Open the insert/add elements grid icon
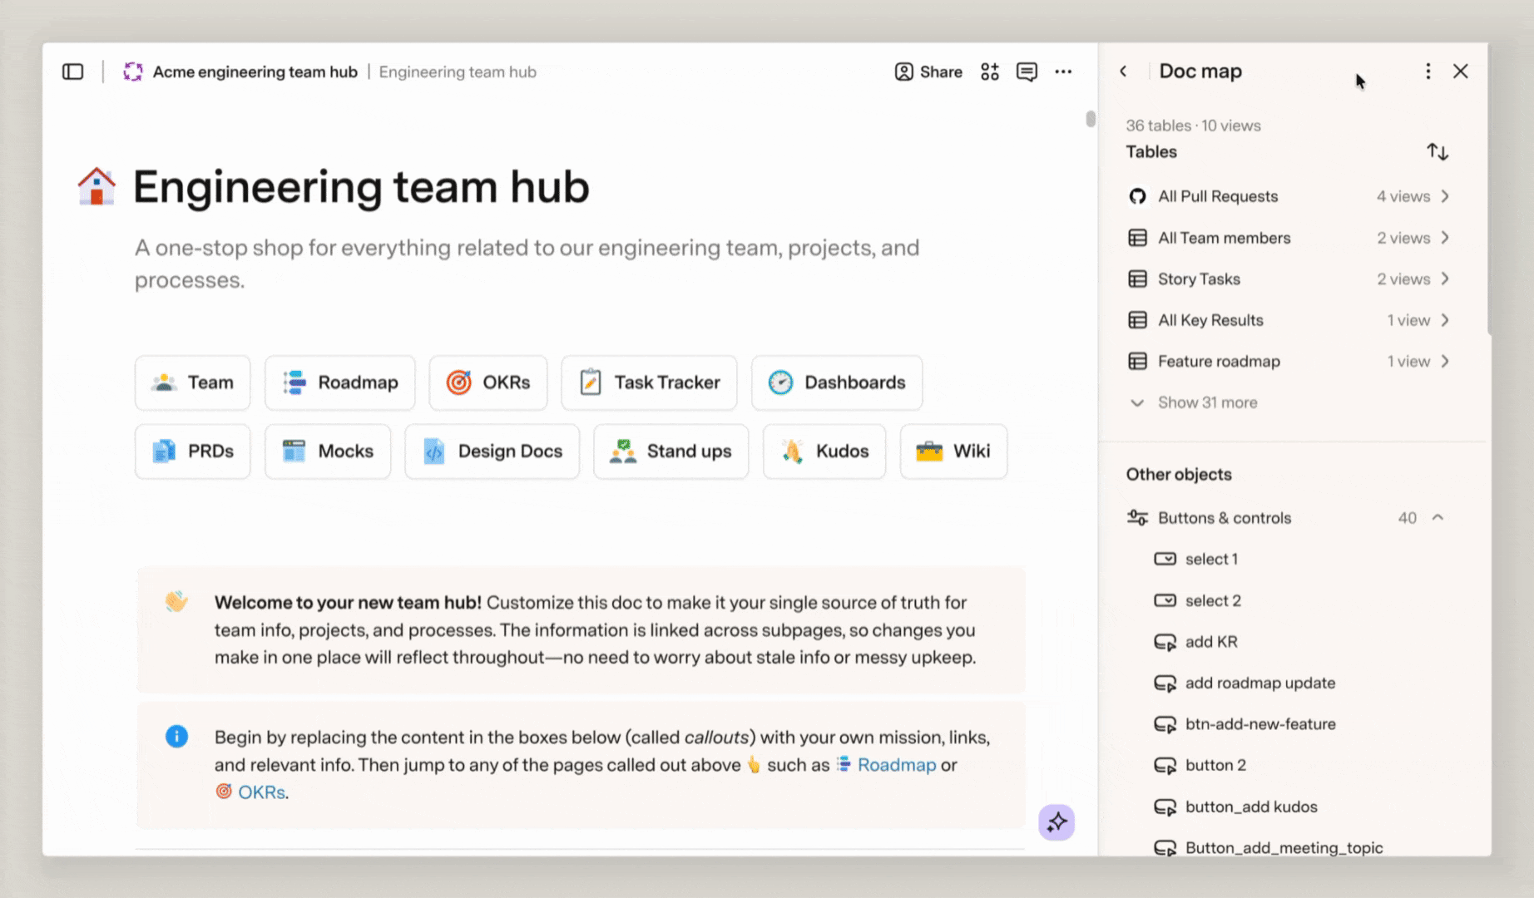1534x898 pixels. tap(989, 72)
